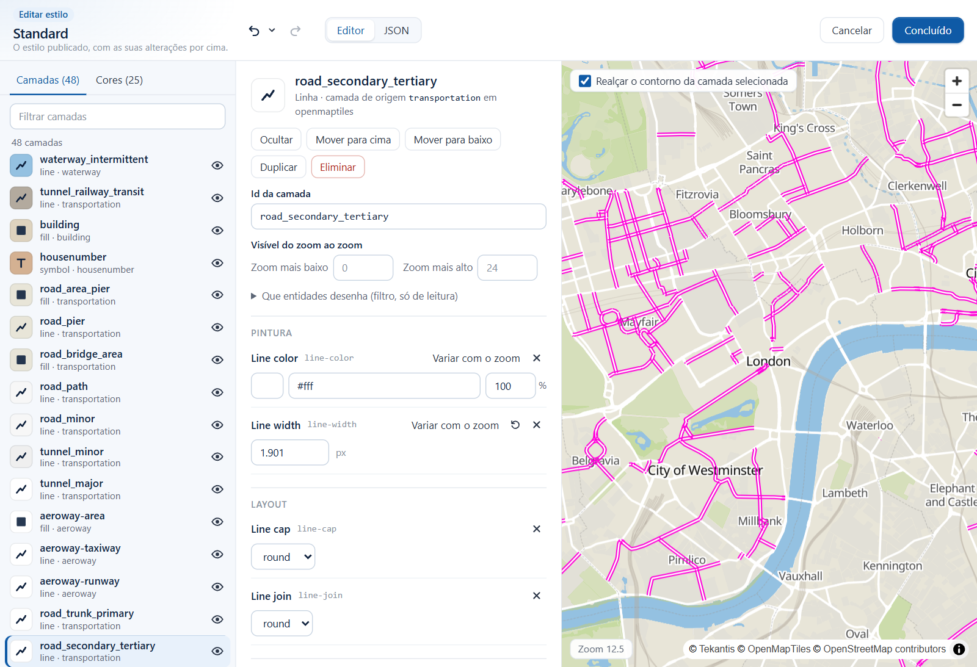Open the Line color swatch picker
Viewport: 977px width, 667px height.
tap(267, 386)
